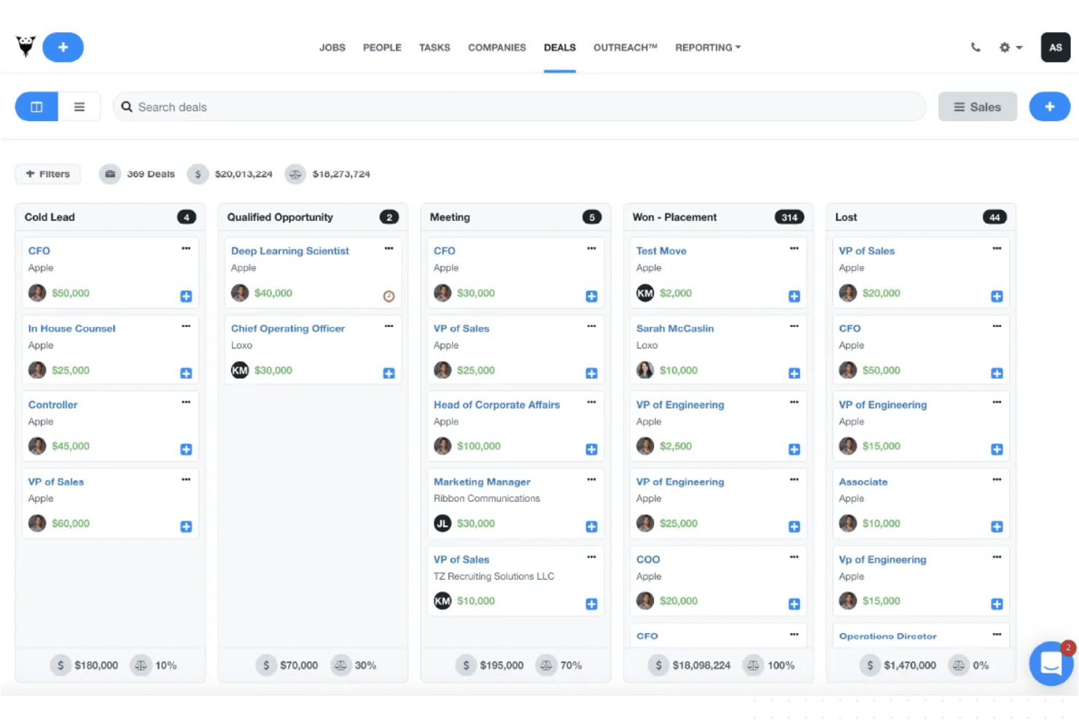Open options on Sarah McCaslin card
The height and width of the screenshot is (720, 1079).
click(794, 326)
